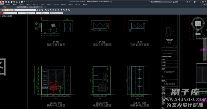Open the layer properties manager icon
The image size is (207, 109).
pos(2,10)
